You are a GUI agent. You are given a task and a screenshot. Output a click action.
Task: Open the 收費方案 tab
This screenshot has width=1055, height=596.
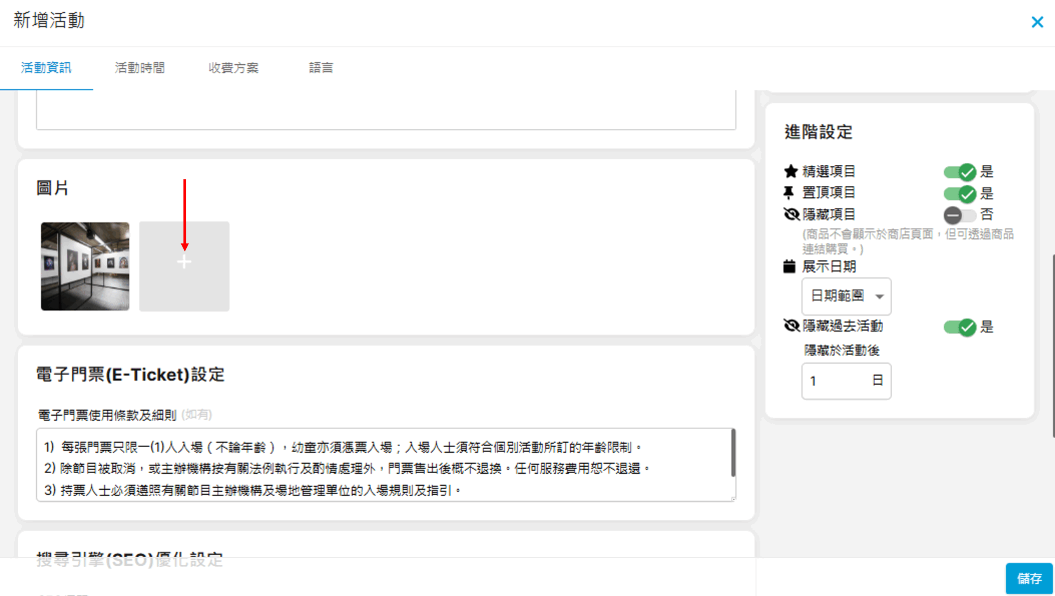(233, 68)
